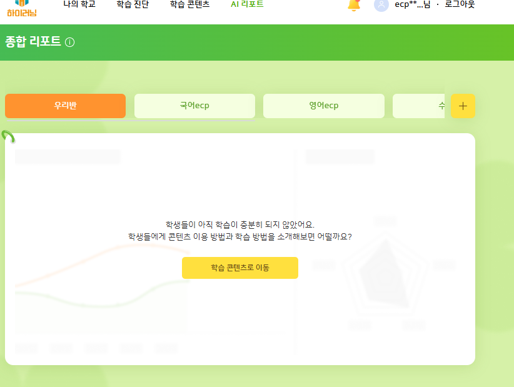Open the AI 리포트 menu
This screenshot has height=387, width=514.
pyautogui.click(x=247, y=4)
